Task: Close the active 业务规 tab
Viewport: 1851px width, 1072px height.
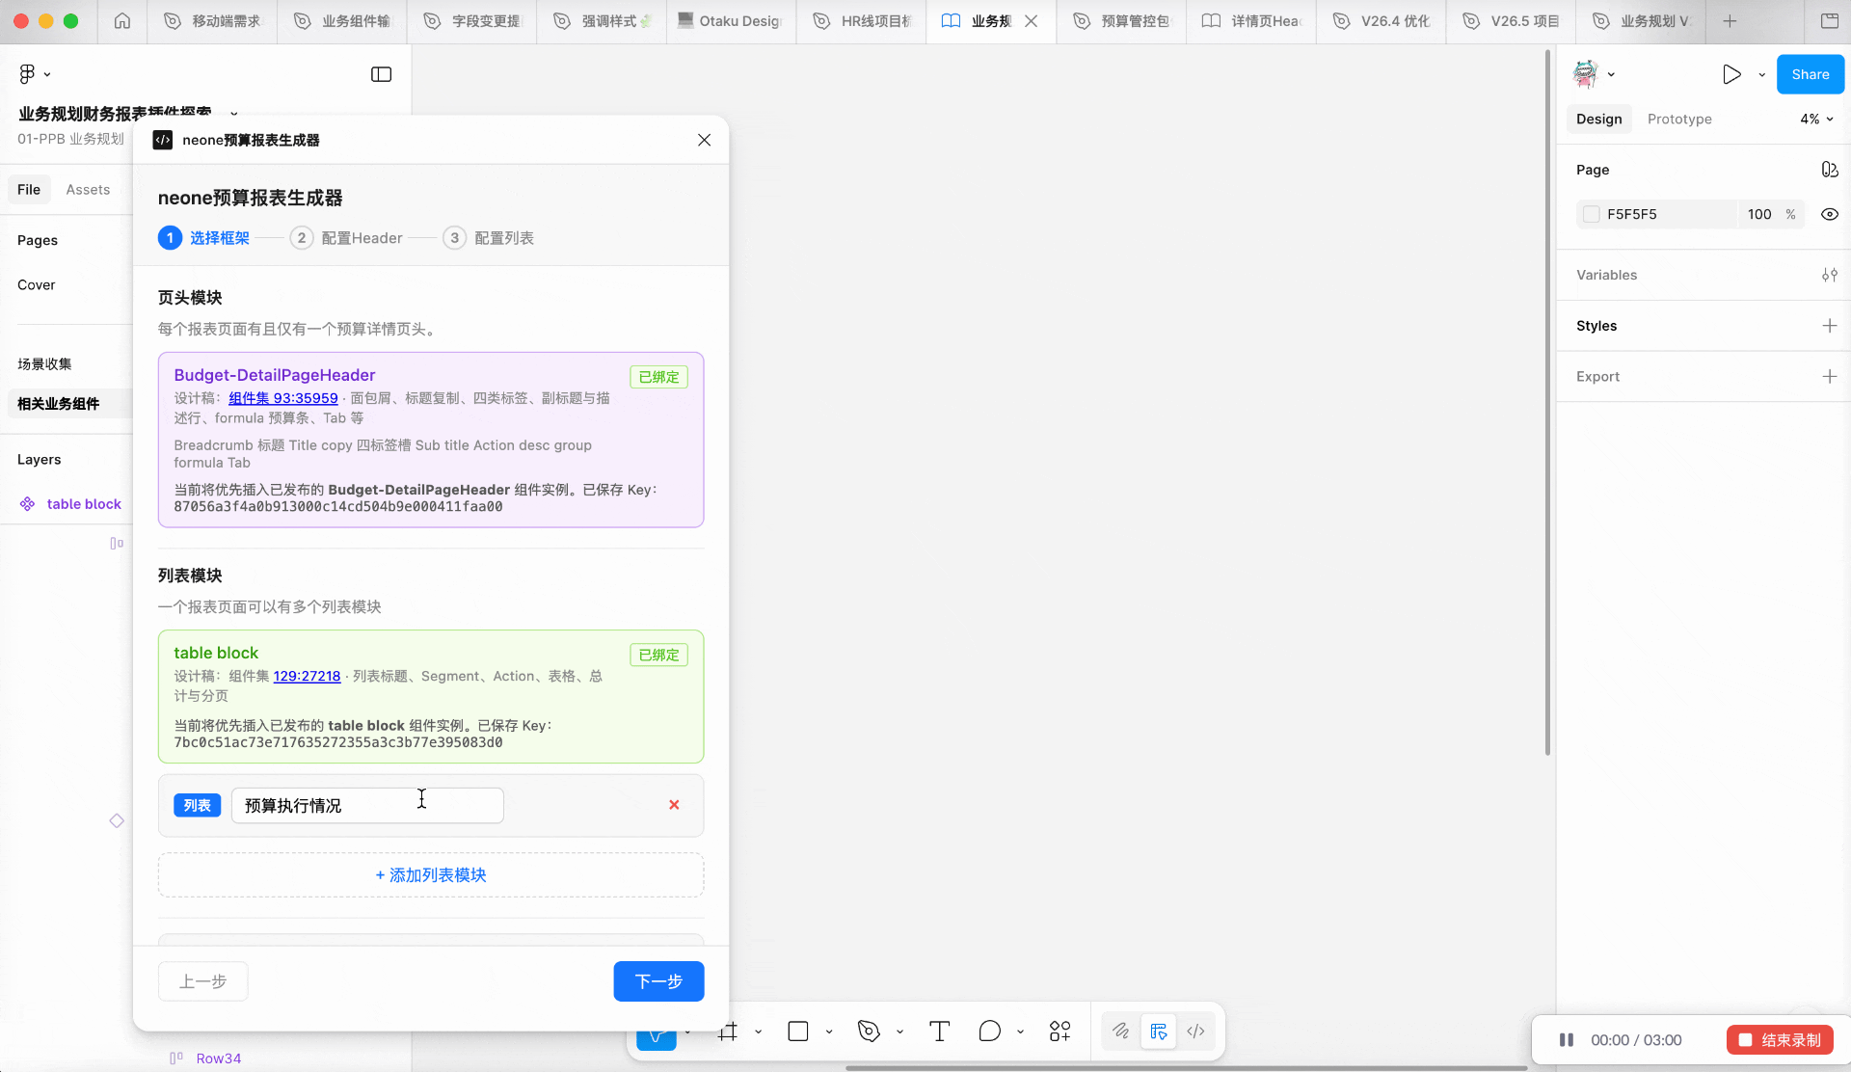Action: (1032, 21)
